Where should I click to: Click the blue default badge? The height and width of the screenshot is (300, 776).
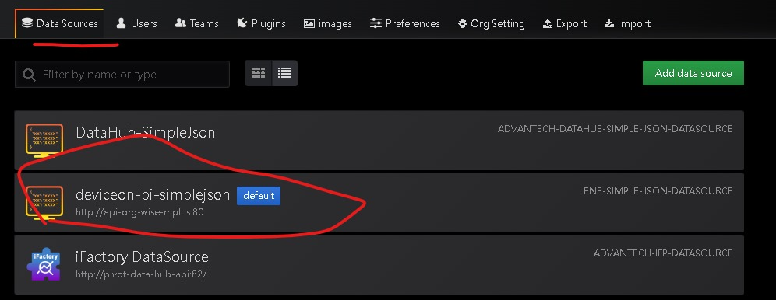259,196
